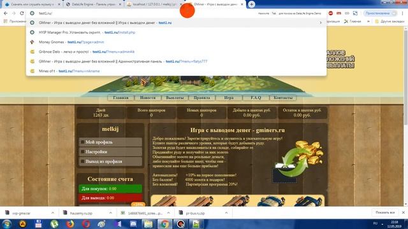Image resolution: width=408 pixels, height=229 pixels.
Task: Open uTorrent from taskbar
Action: click(x=54, y=224)
